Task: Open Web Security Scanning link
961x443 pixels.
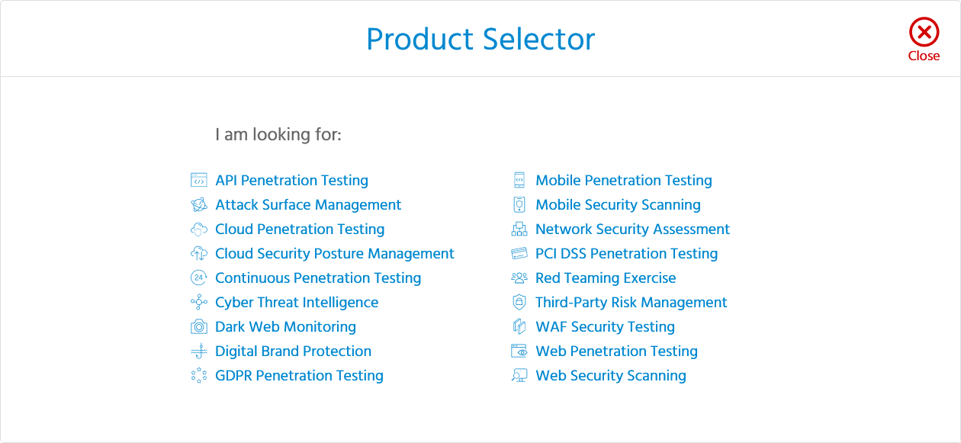Action: pos(611,376)
